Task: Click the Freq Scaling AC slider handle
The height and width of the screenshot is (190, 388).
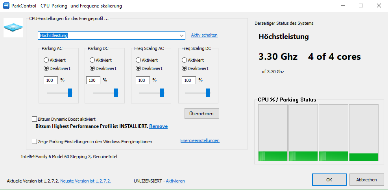Action: coord(162,92)
